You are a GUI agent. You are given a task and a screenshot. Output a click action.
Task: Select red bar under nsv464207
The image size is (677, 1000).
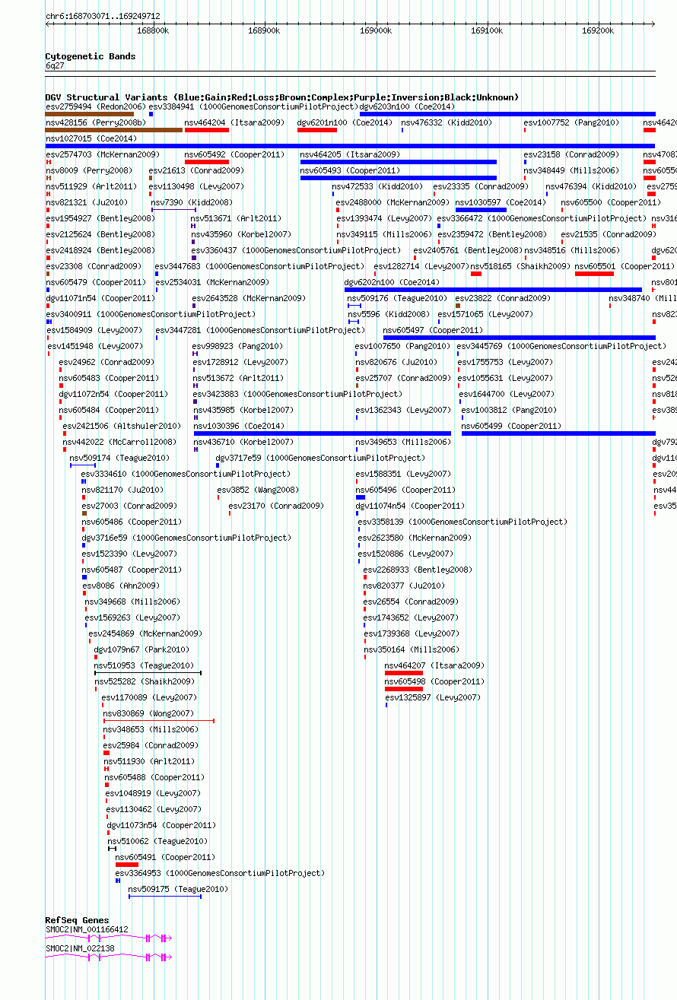click(x=404, y=673)
